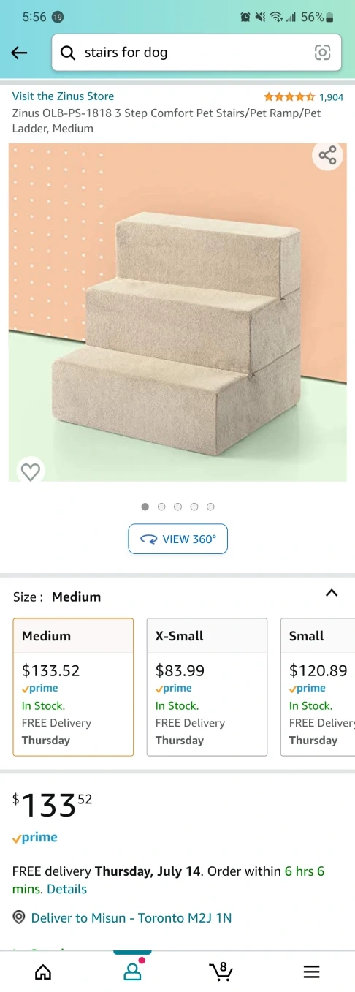Click the VIEW 360° button
Image resolution: width=355 pixels, height=992 pixels.
pyautogui.click(x=177, y=539)
